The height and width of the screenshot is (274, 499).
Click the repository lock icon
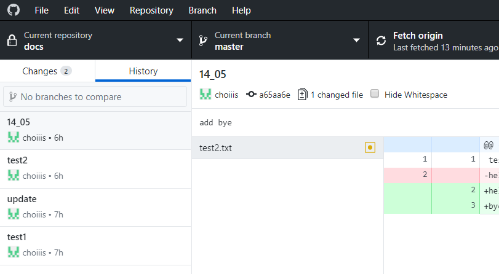(12, 41)
